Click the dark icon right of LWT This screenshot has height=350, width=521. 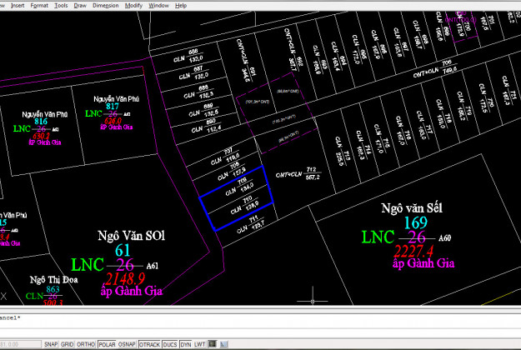click(212, 343)
